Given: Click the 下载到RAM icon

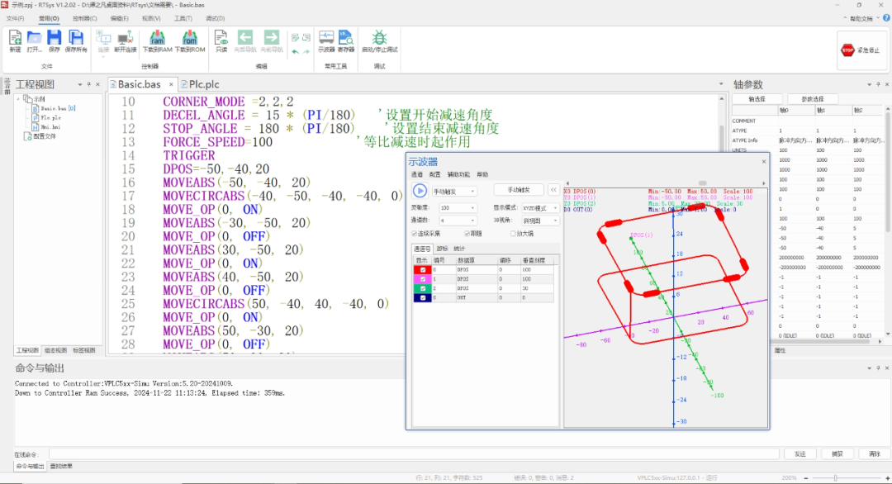Looking at the screenshot, I should tap(157, 38).
